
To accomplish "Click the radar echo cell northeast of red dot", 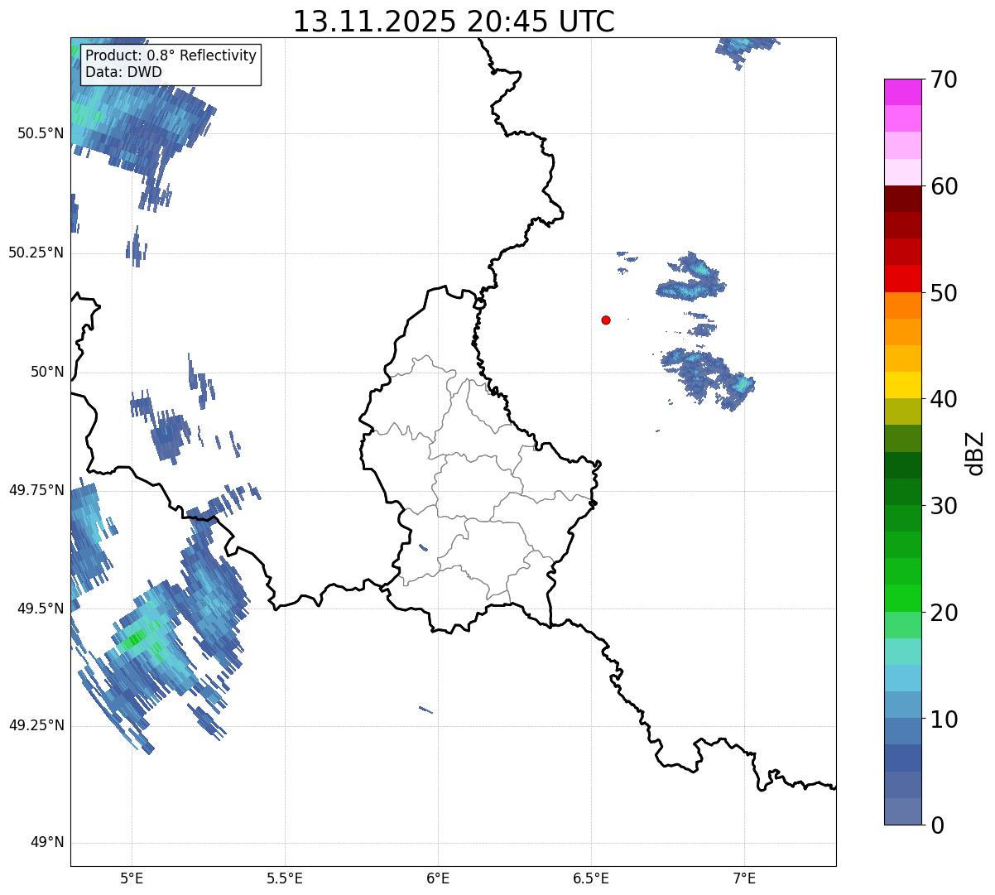I will point(691,277).
